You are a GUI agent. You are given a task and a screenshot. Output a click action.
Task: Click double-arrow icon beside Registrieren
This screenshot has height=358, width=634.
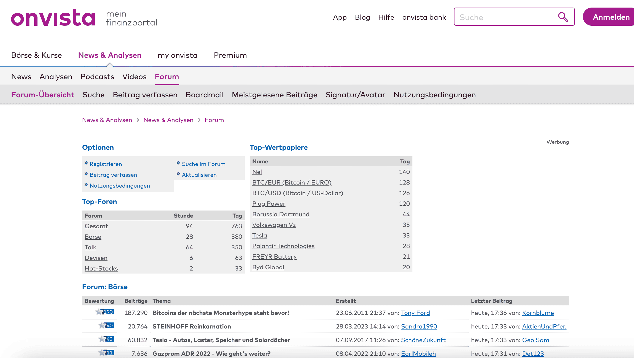pyautogui.click(x=86, y=163)
